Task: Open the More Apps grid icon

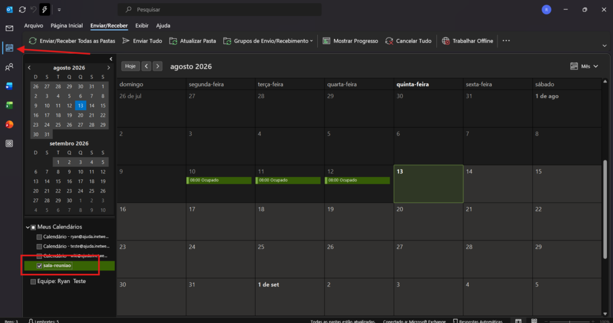Action: click(10, 144)
